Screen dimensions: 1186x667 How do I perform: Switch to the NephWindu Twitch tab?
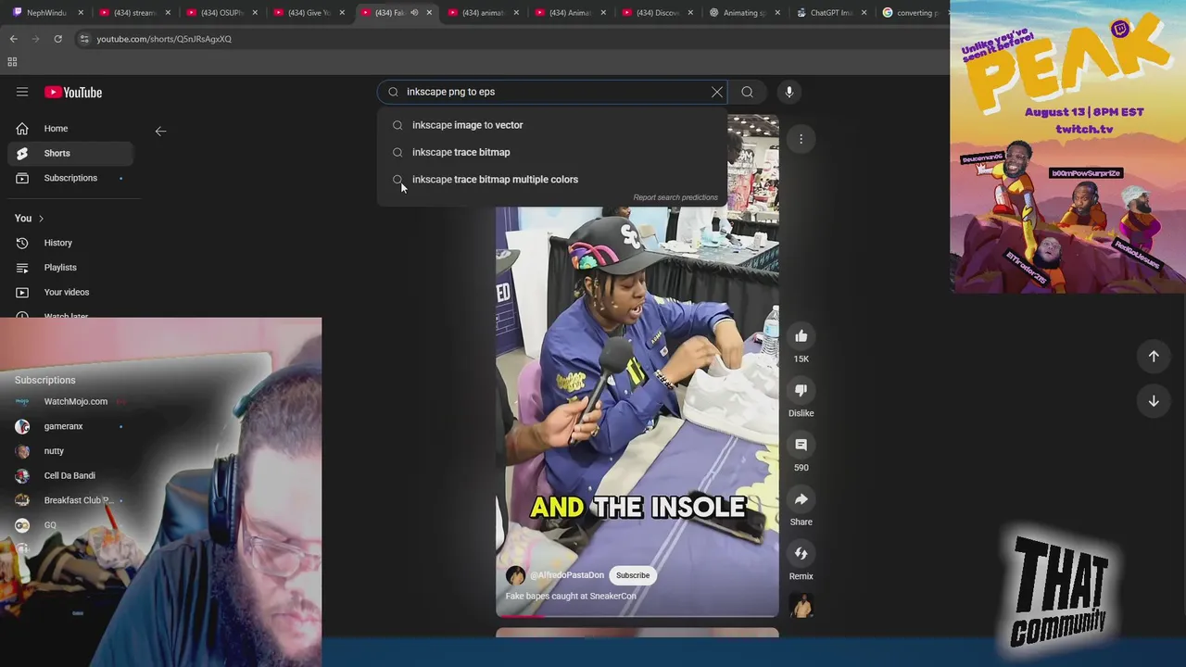pos(46,13)
